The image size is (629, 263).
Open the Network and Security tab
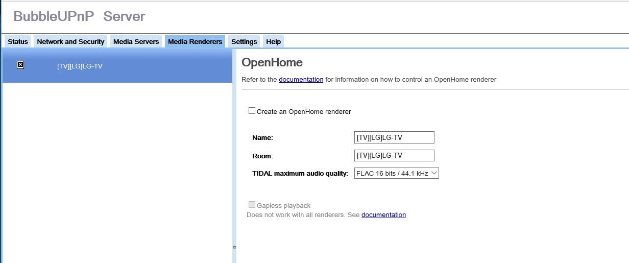pyautogui.click(x=70, y=41)
